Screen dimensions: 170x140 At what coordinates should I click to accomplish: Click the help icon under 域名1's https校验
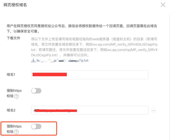[x=16, y=96]
